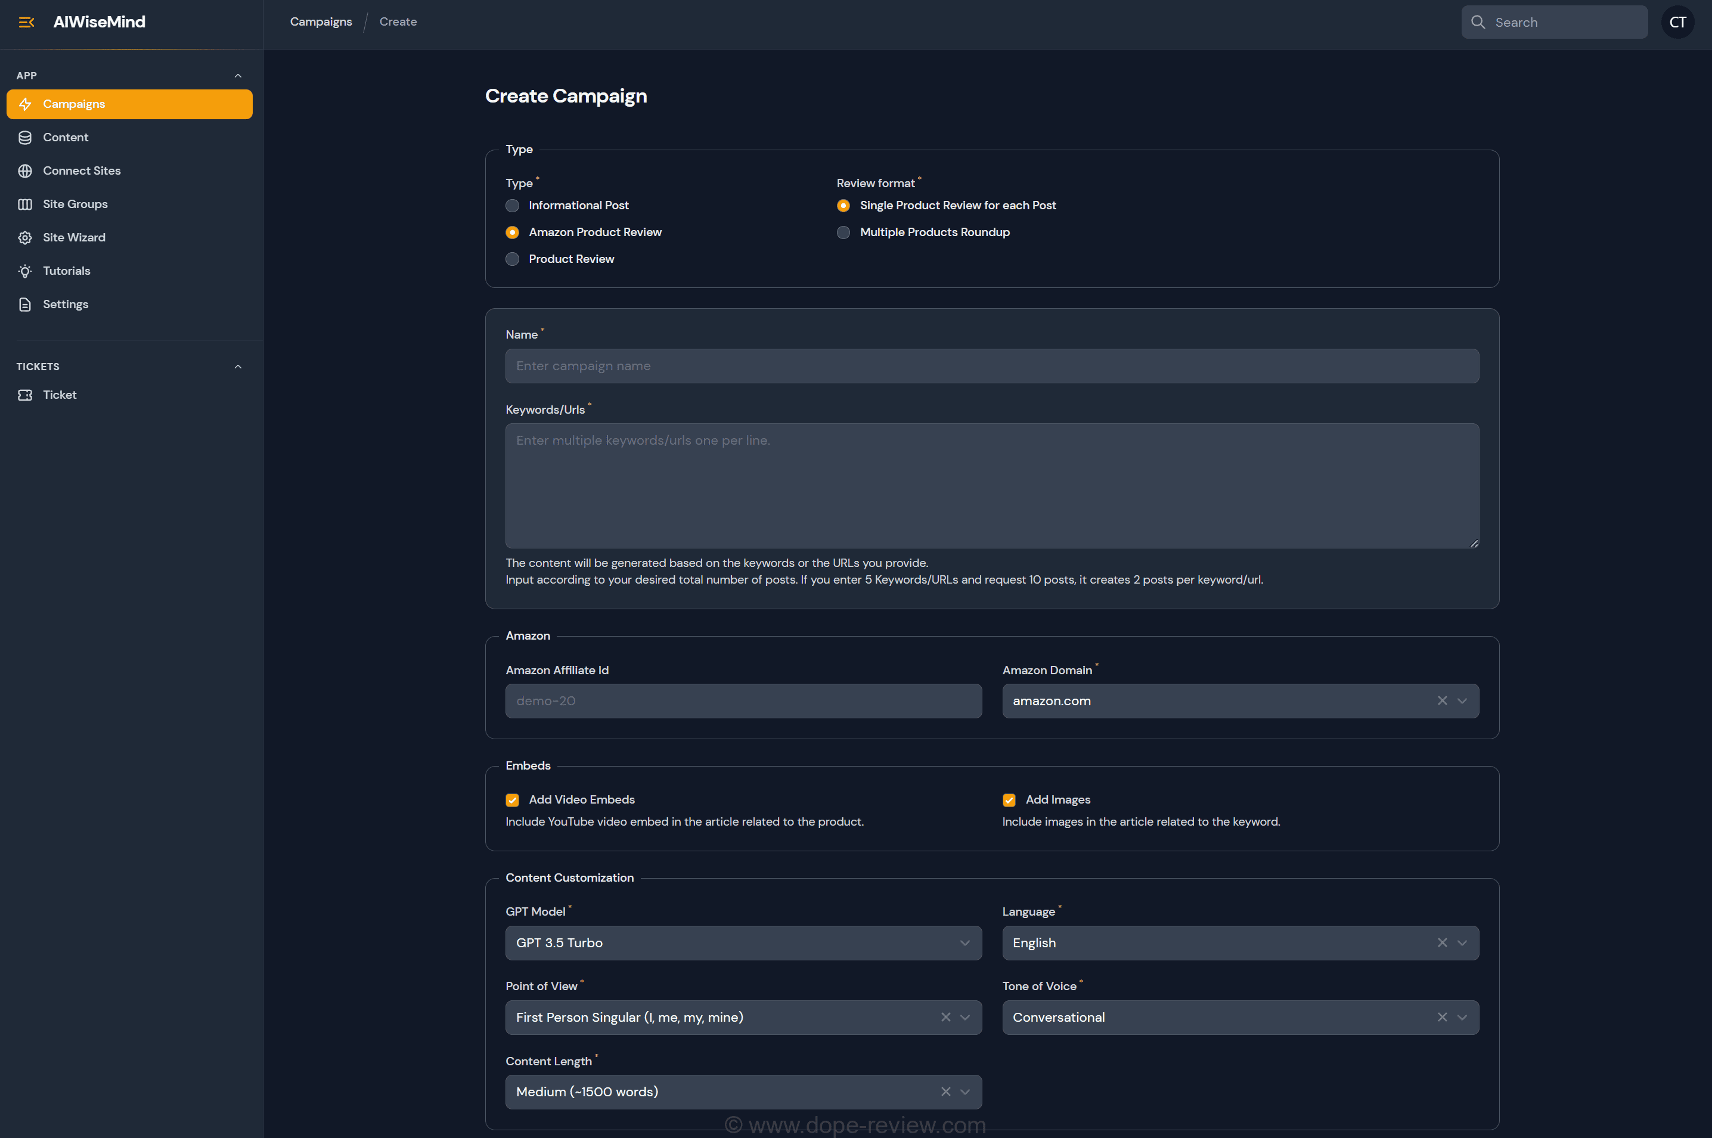Click the campaign Name input field
The height and width of the screenshot is (1138, 1712).
[991, 366]
